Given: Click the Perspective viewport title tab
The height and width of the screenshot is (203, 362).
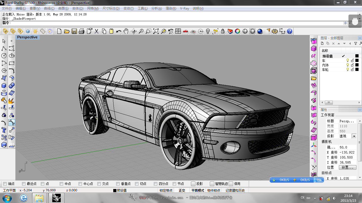Looking at the screenshot, I should [28, 37].
